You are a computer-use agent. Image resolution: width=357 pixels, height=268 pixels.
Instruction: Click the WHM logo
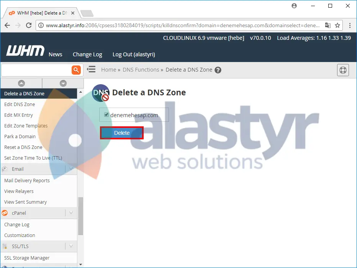(x=25, y=51)
